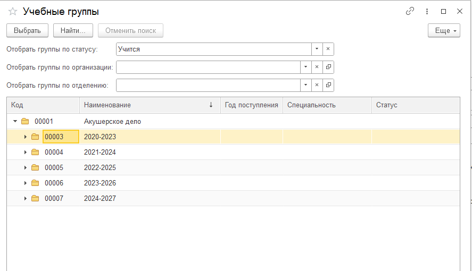This screenshot has height=271, width=472.
Task: Open the three-dot form menu
Action: point(427,11)
